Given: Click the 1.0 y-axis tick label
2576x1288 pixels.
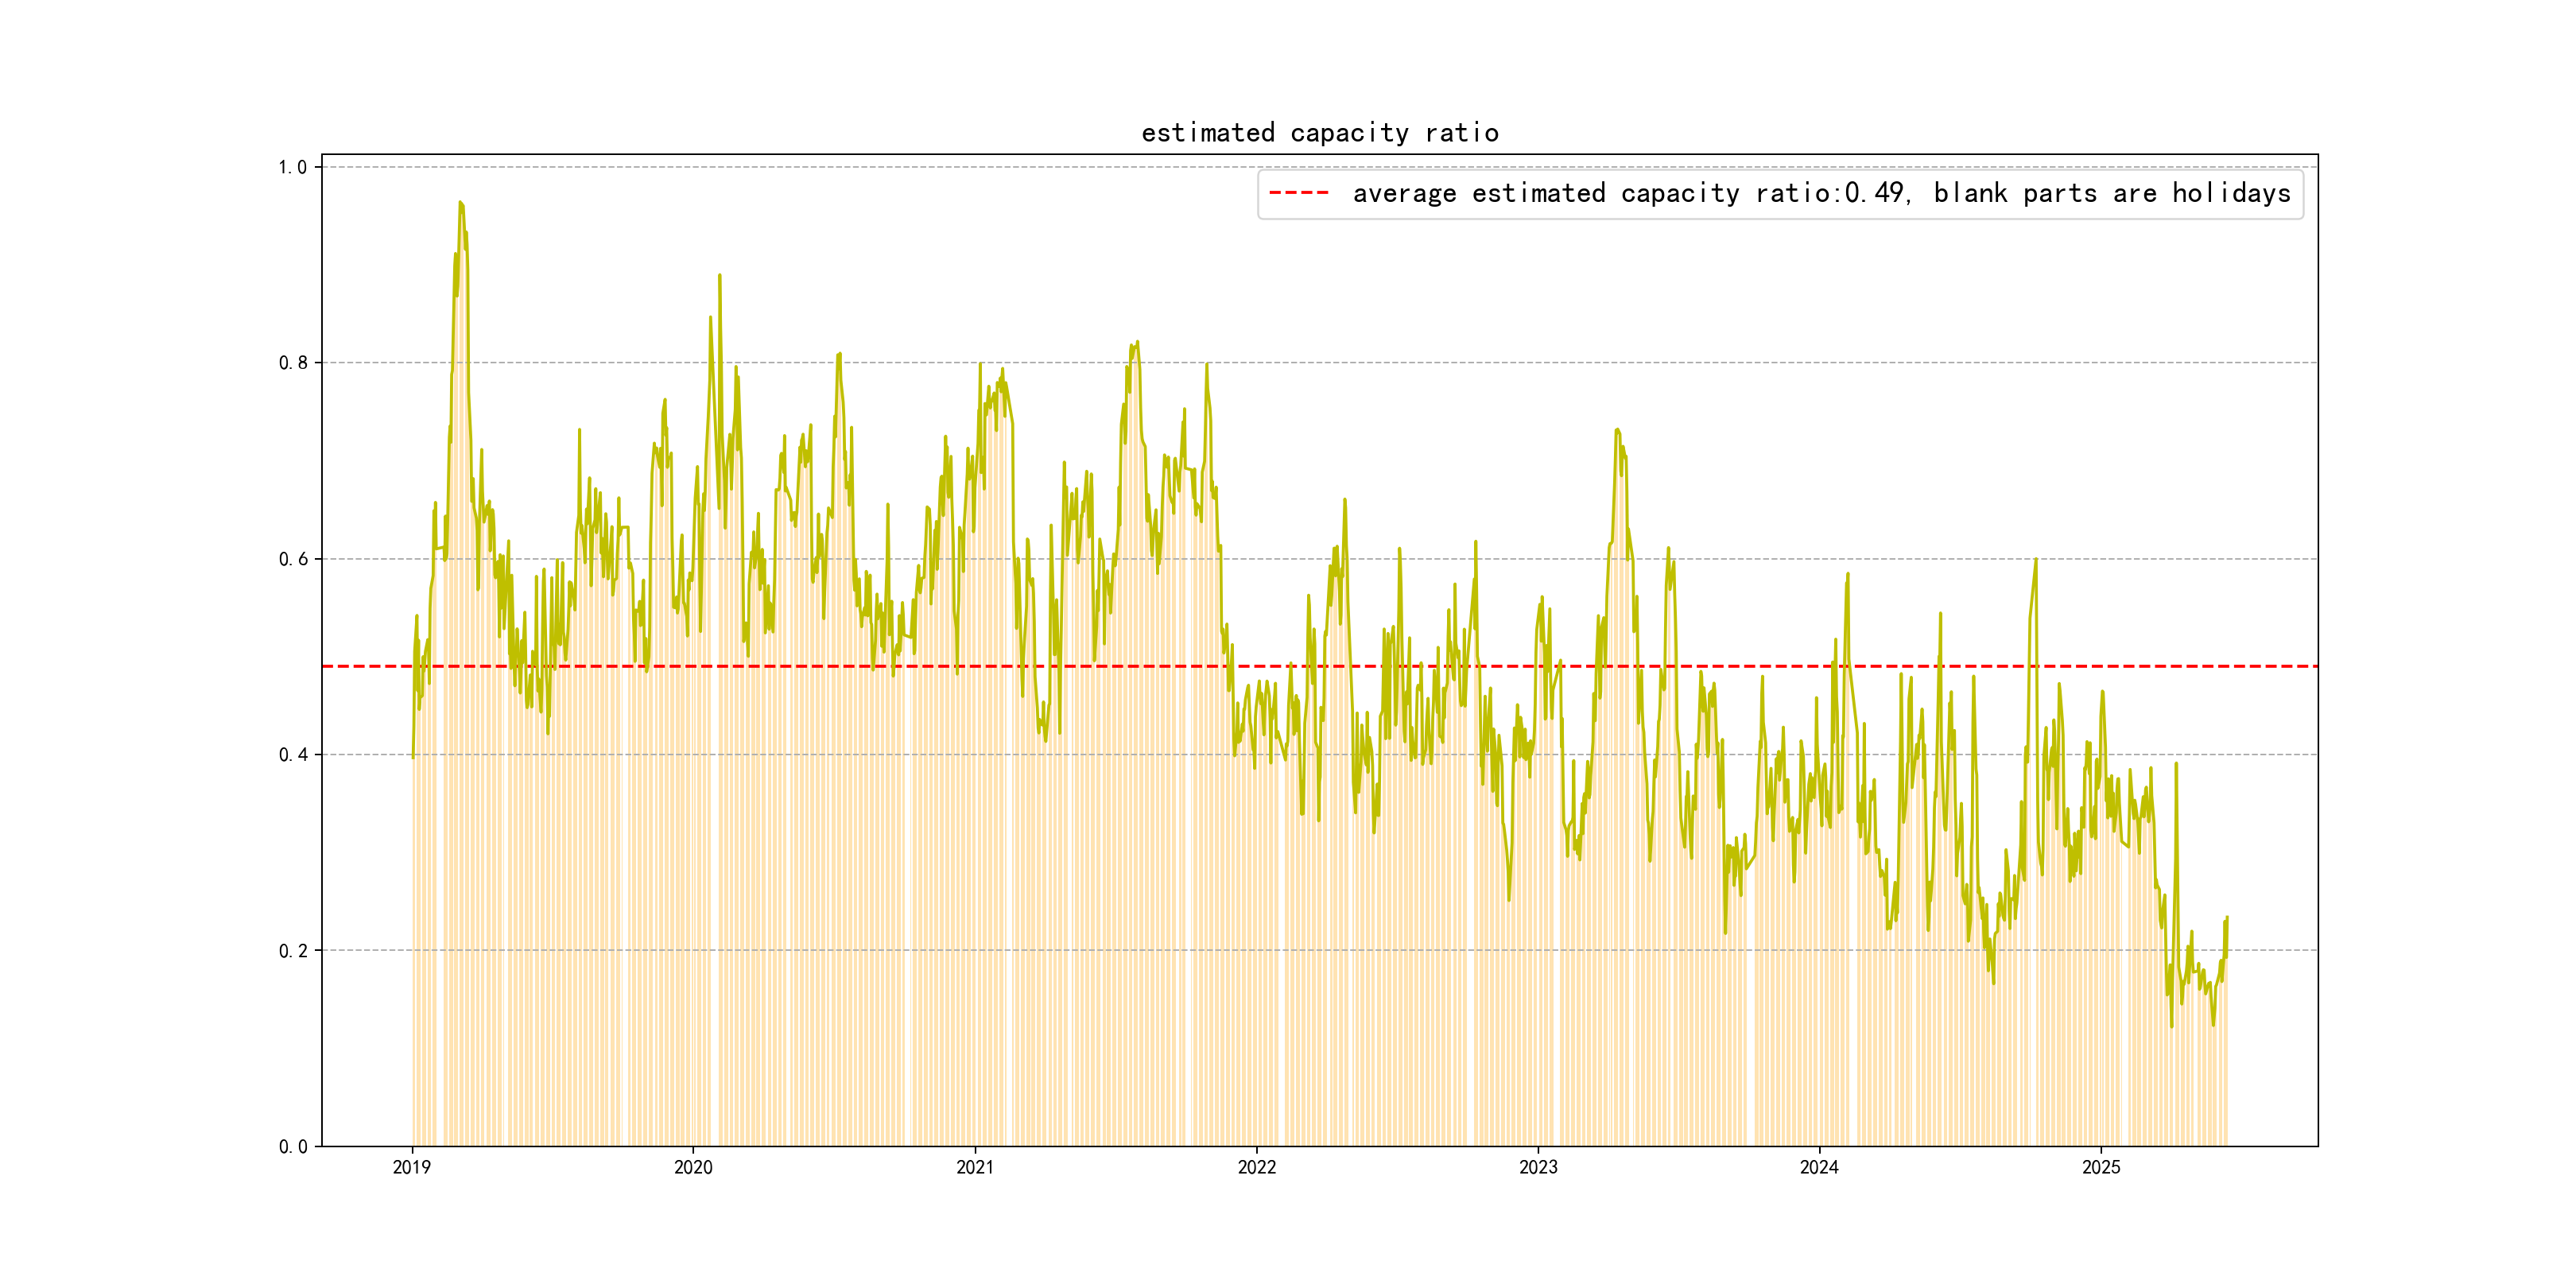Looking at the screenshot, I should coord(293,167).
